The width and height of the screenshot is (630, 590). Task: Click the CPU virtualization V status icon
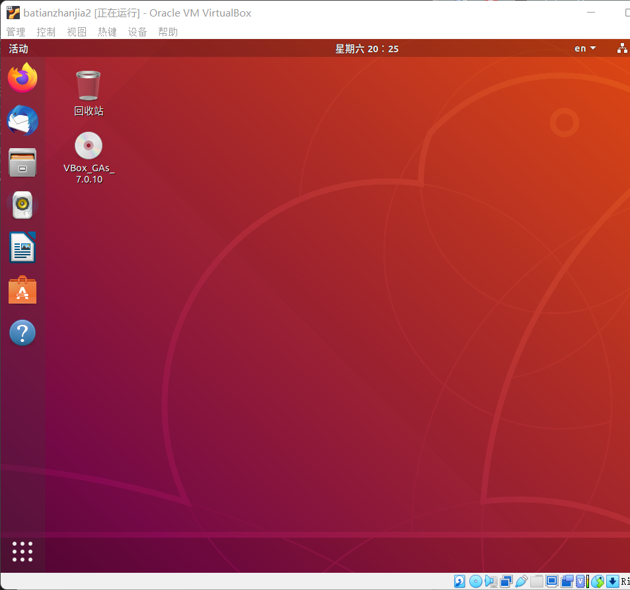(580, 581)
